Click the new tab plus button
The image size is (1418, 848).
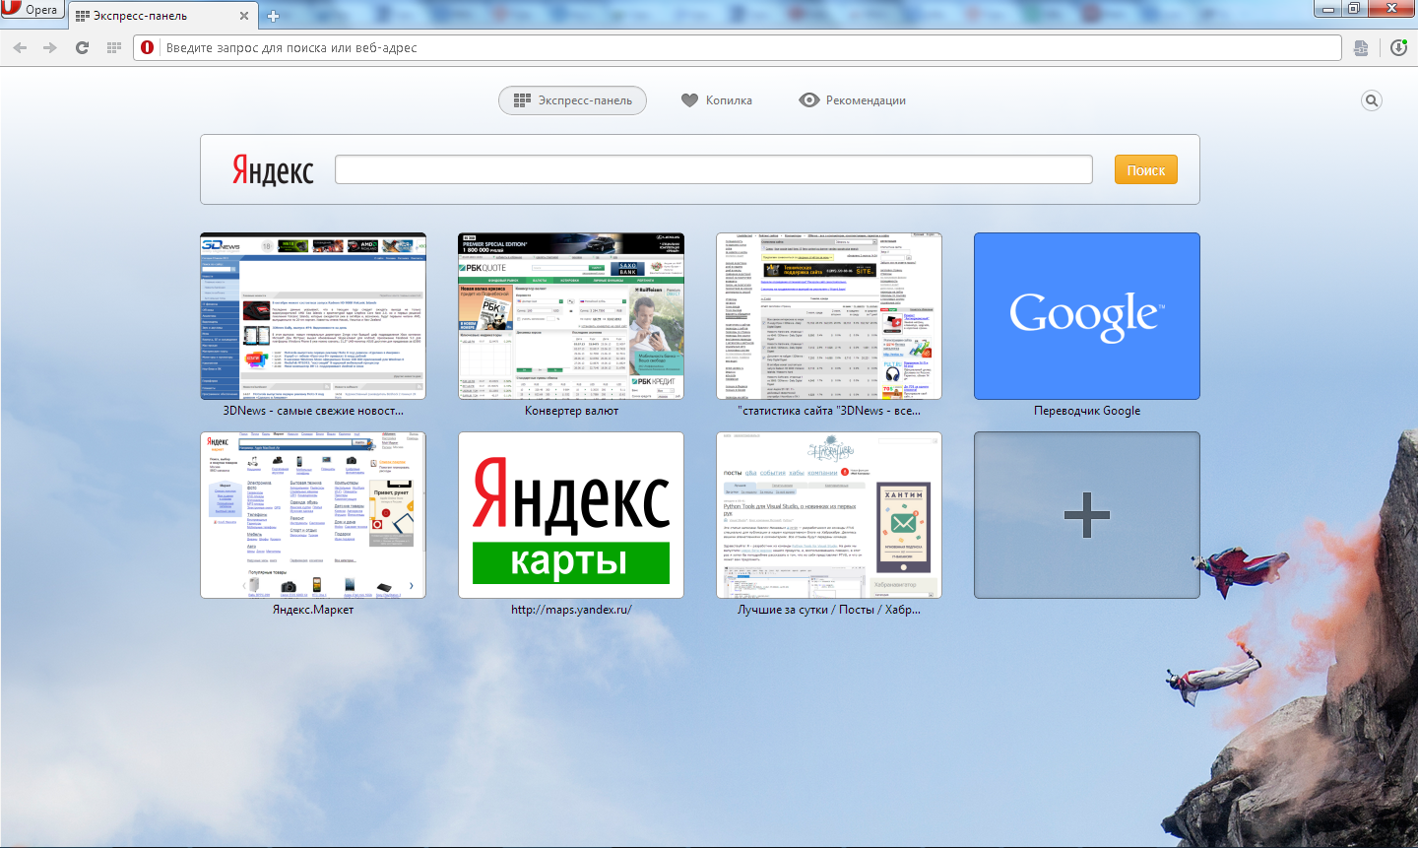pos(273,16)
